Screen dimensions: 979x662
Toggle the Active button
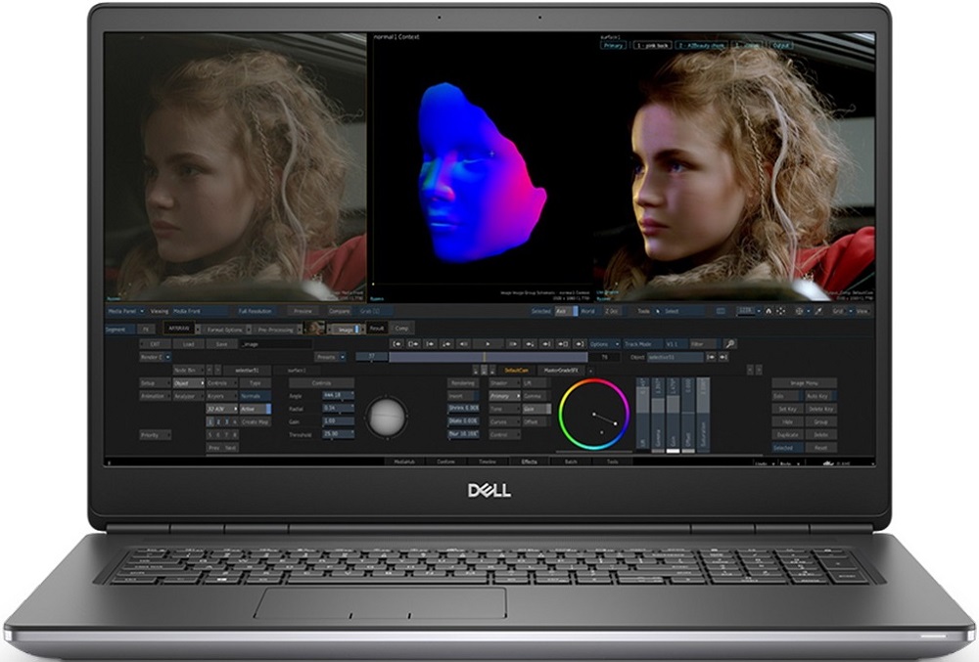pyautogui.click(x=255, y=408)
